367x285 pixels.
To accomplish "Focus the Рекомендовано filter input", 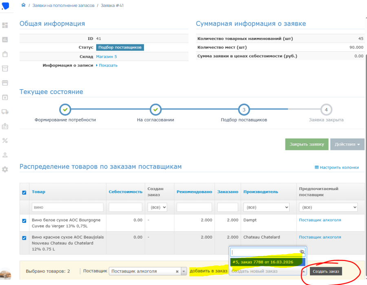I will [194, 207].
